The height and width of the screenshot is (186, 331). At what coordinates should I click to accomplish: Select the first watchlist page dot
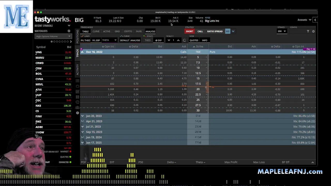[52, 42]
